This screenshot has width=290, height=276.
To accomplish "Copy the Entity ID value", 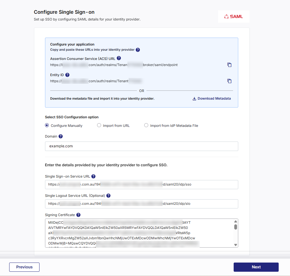I will tap(229, 81).
